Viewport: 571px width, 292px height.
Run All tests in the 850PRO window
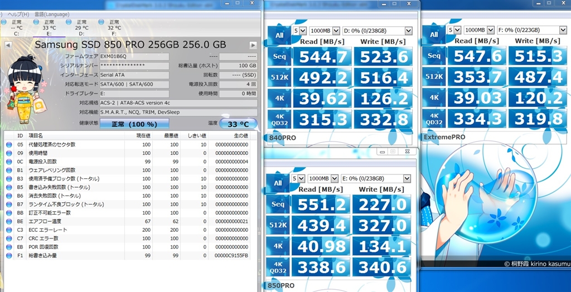(x=278, y=183)
